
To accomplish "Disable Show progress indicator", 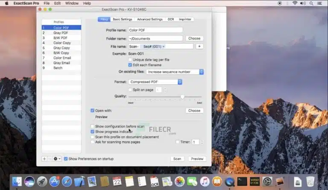I will pyautogui.click(x=92, y=132).
